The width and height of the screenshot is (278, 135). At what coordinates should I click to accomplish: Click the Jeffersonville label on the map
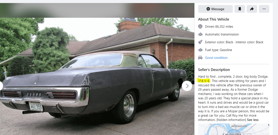(x=239, y=126)
